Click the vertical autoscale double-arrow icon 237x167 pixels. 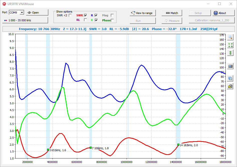(230, 53)
